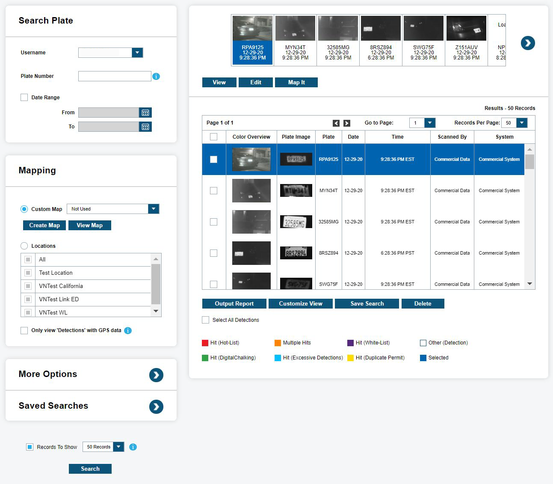
Task: Click the Map It button
Action: click(x=296, y=83)
